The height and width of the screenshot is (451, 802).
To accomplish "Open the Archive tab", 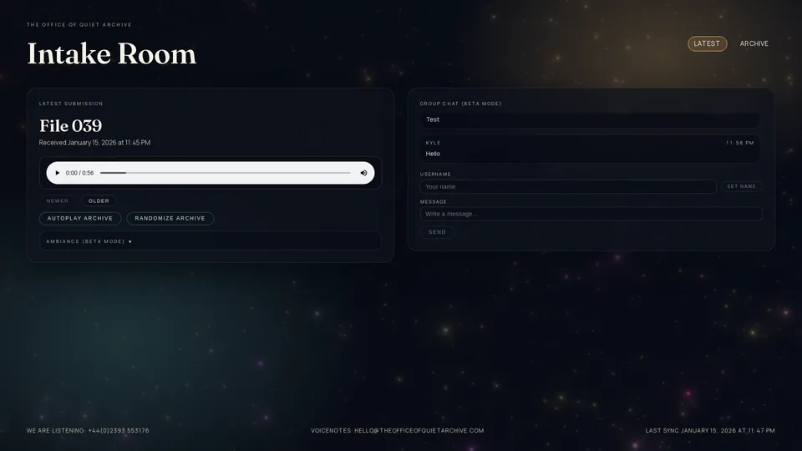I will (754, 43).
